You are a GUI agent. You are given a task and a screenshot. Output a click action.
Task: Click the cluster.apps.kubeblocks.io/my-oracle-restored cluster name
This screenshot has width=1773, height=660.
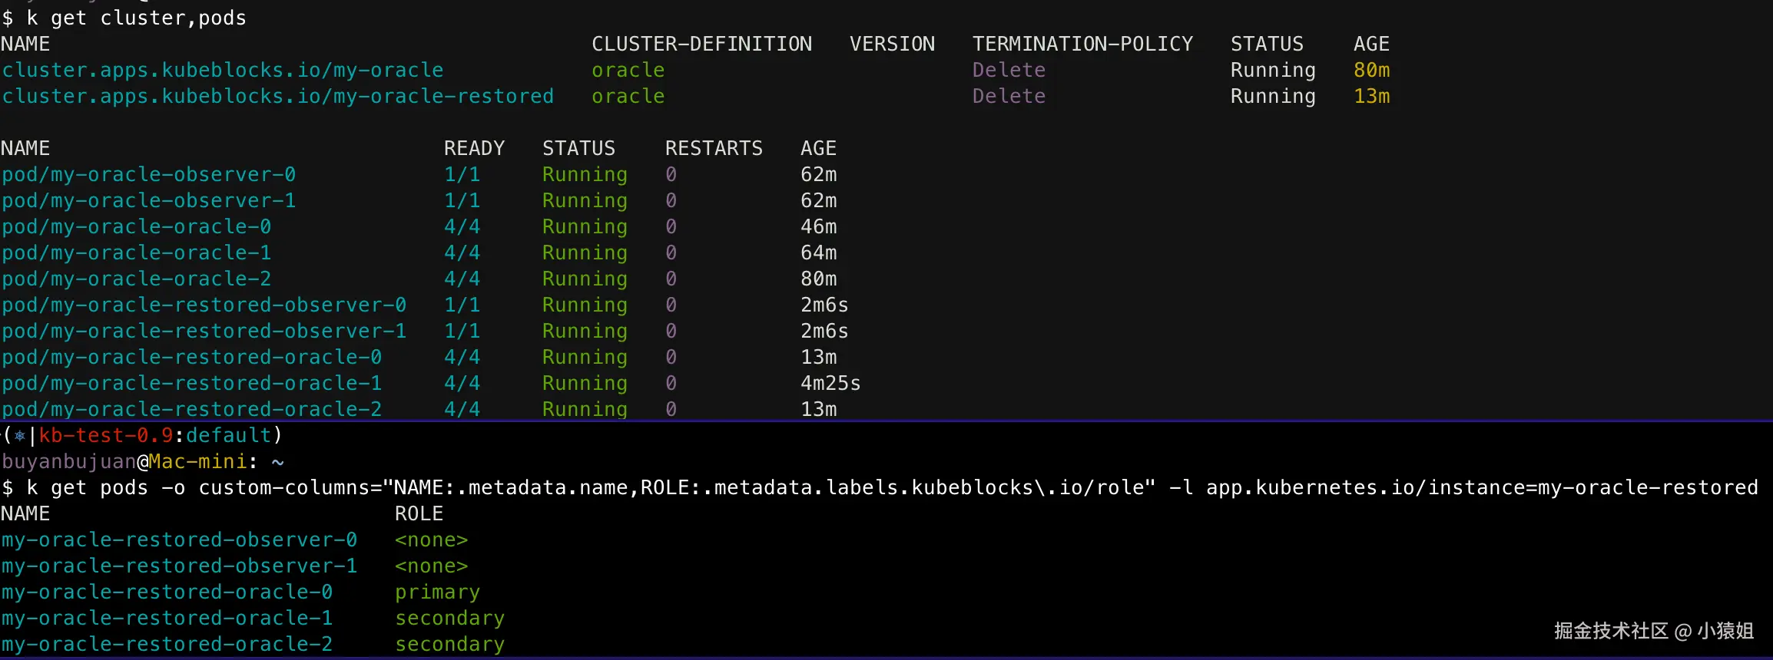(x=277, y=97)
